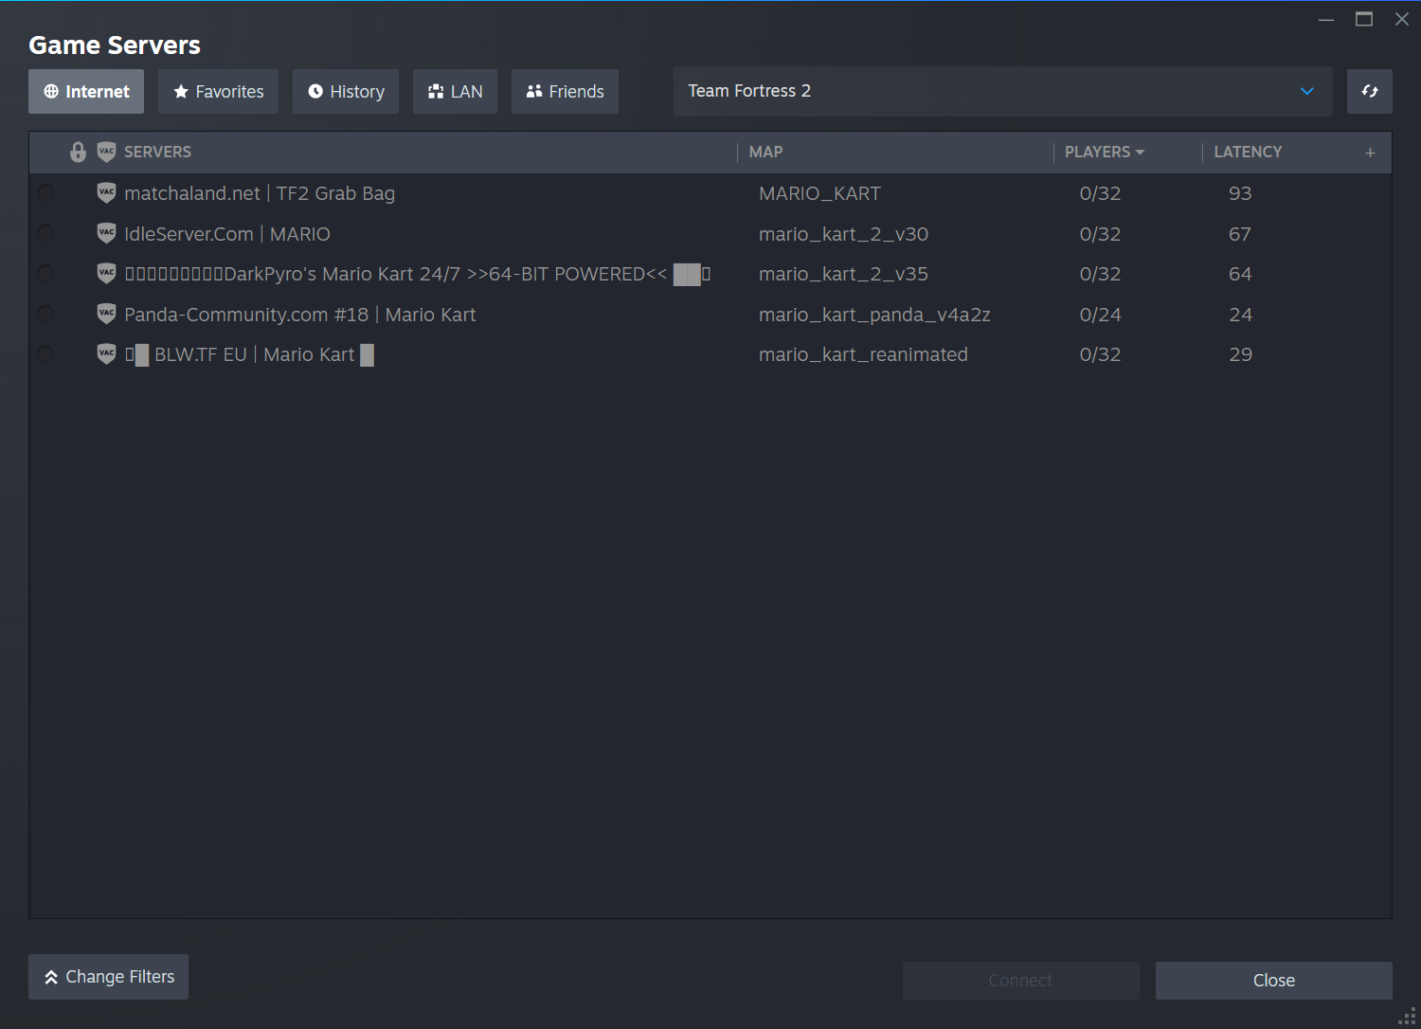This screenshot has height=1029, width=1421.
Task: Click map name mario_kart_2_v35
Action: coord(843,274)
